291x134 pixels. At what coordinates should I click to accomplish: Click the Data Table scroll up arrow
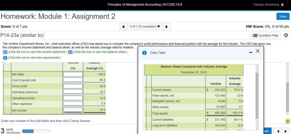[257, 66]
